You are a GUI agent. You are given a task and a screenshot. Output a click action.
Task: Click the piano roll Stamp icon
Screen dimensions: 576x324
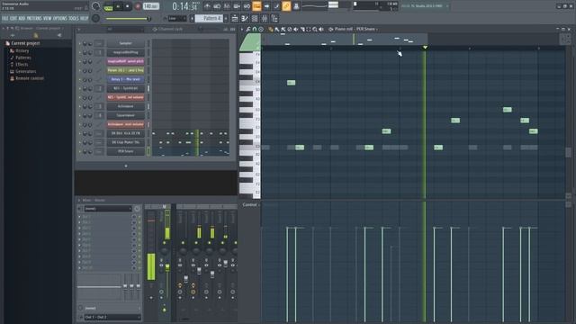pyautogui.click(x=261, y=29)
